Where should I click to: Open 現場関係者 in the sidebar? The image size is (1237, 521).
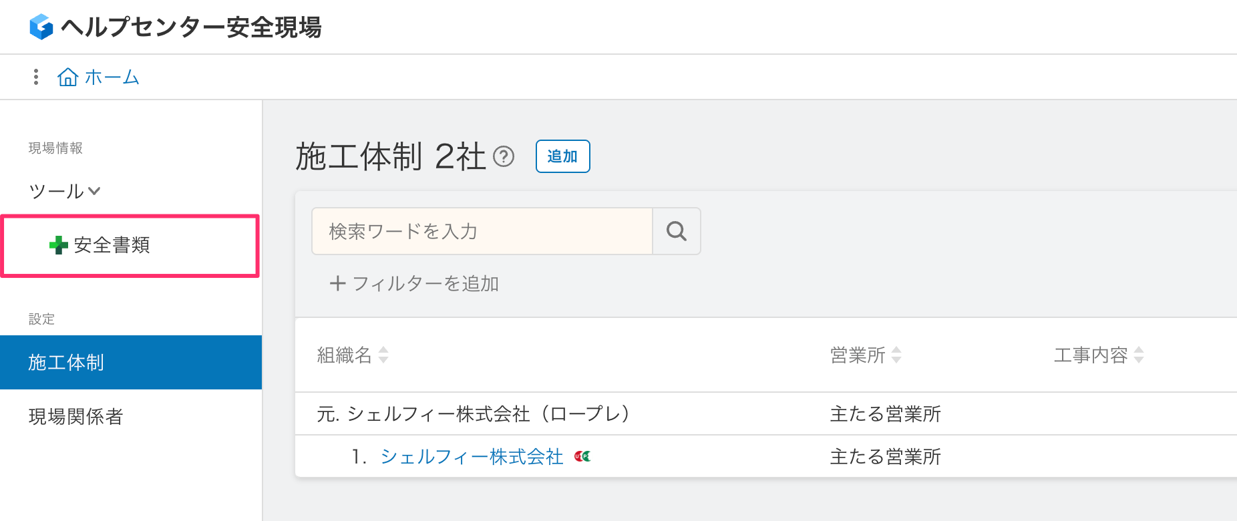75,417
